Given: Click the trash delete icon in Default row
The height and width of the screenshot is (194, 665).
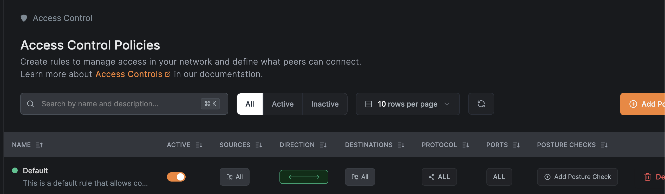Looking at the screenshot, I should point(647,177).
